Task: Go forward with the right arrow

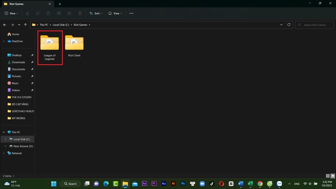Action: [x=13, y=25]
